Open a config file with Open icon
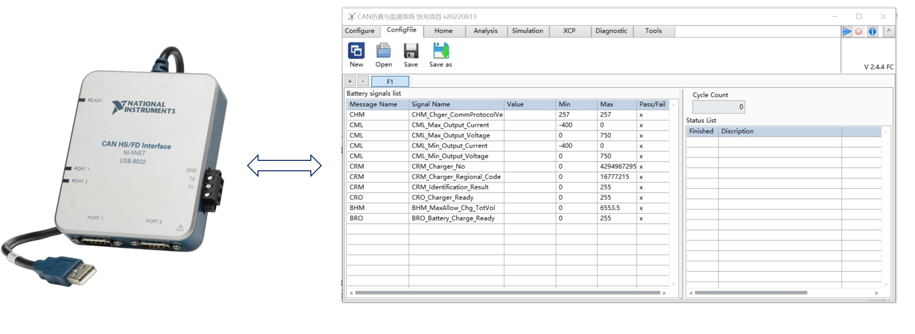 tap(383, 51)
